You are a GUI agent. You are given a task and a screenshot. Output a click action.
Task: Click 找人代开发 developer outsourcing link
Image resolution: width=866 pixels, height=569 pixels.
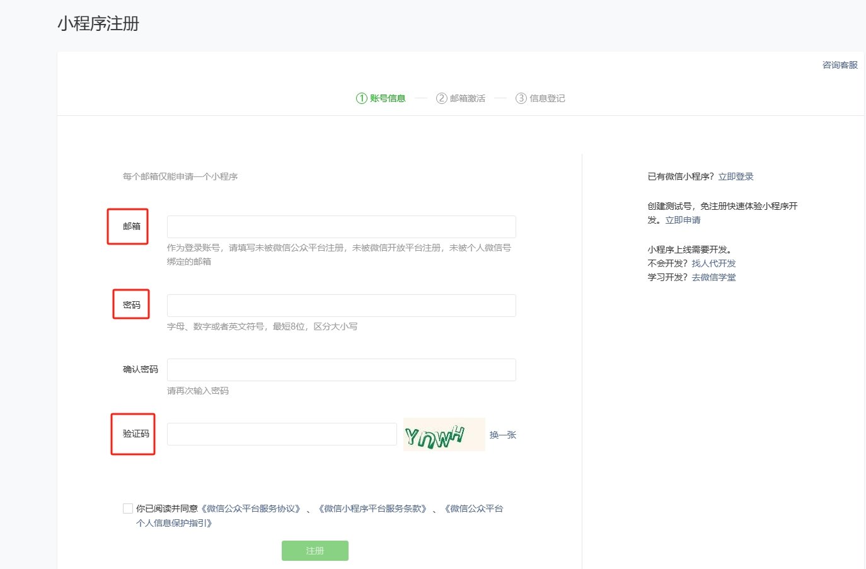(x=715, y=263)
